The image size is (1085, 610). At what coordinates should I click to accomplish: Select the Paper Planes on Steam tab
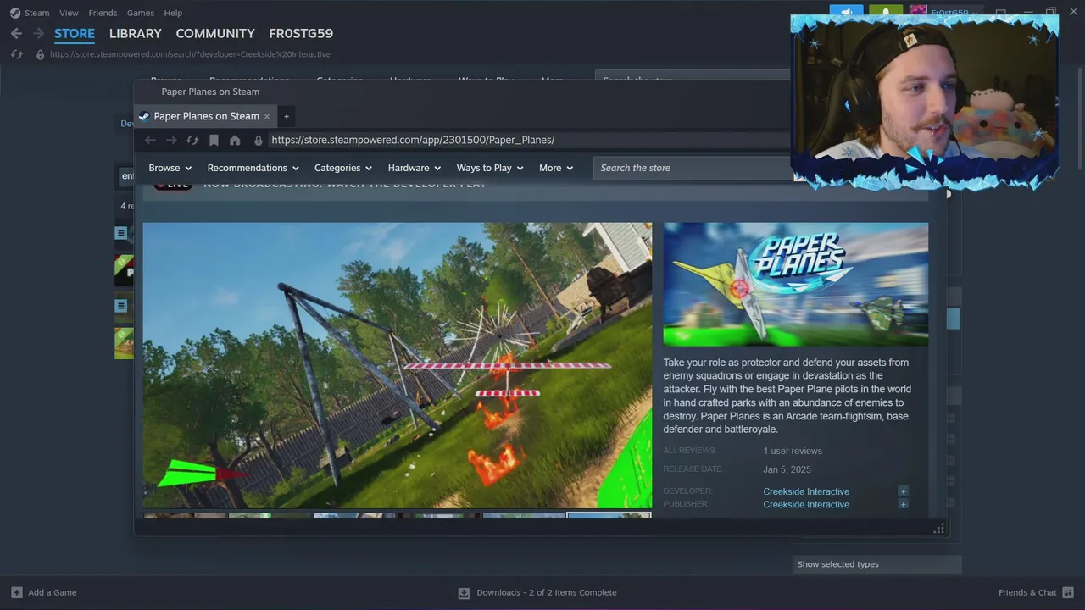206,116
